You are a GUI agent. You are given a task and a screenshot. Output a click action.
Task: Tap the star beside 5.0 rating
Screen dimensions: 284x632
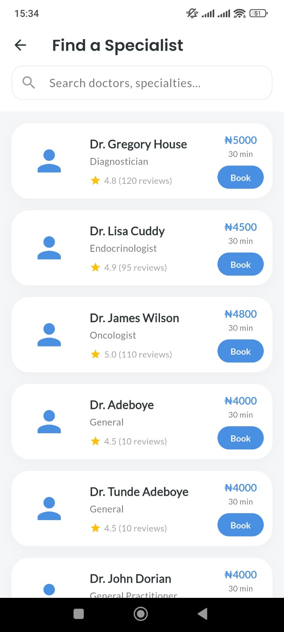95,354
